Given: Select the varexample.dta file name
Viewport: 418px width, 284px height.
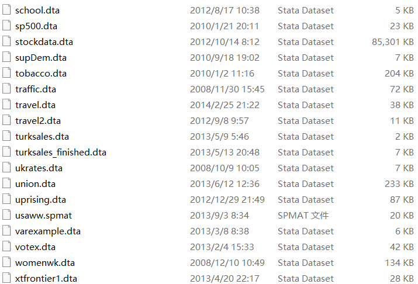Looking at the screenshot, I should coord(48,231).
